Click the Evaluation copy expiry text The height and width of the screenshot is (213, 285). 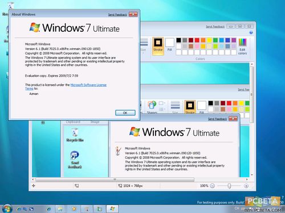pos(51,76)
